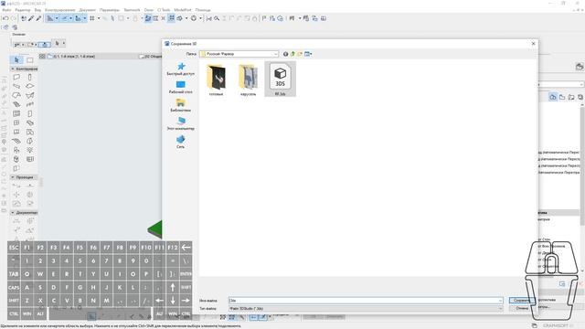585x329 pixels.
Task: Switch Navigator to the Layout Book icon
Action: tap(571, 97)
